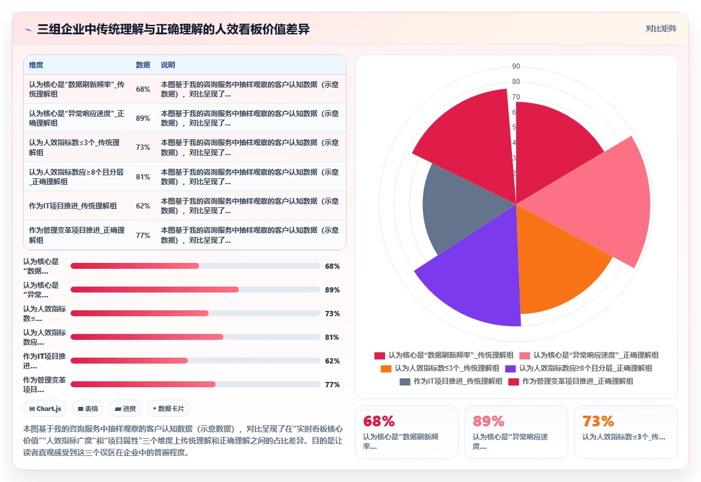This screenshot has height=482, width=701.
Task: Click the 对比矩阵 label in the header
Action: [x=661, y=28]
